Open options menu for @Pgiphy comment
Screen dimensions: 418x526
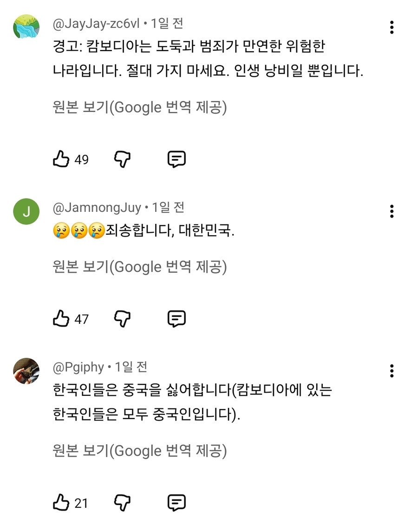(392, 371)
